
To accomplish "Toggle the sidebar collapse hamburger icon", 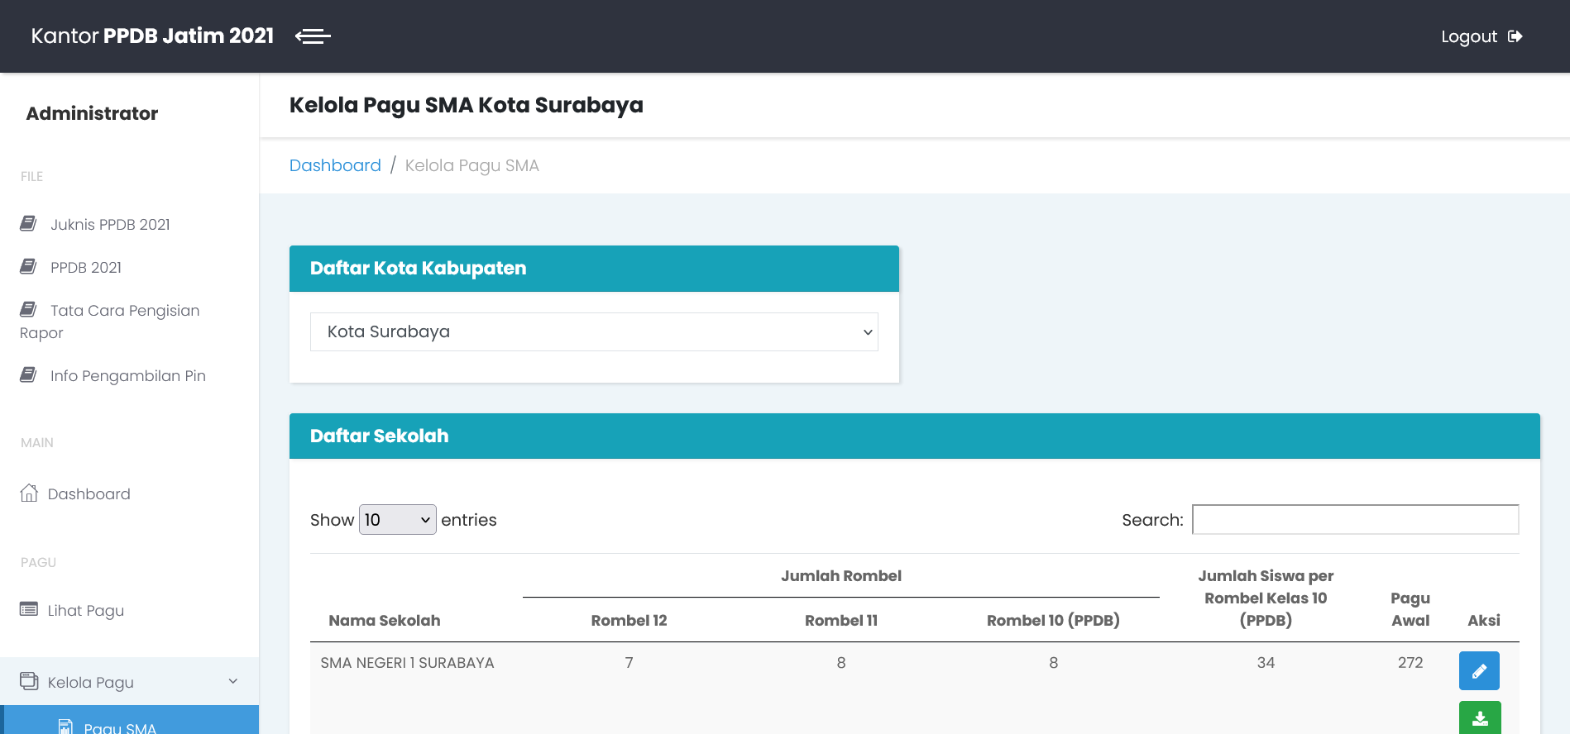I will (x=313, y=36).
